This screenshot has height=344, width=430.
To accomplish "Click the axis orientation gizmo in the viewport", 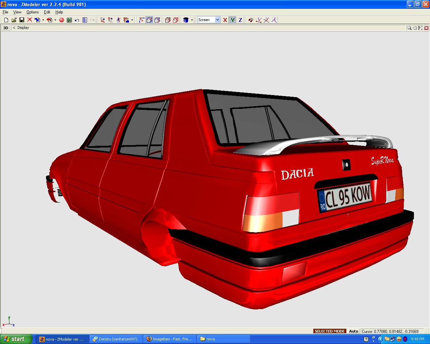I will click(9, 322).
